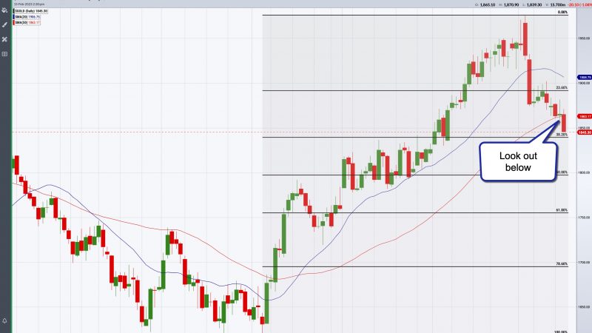Viewport: 592px width, 333px height.
Task: Select the SMA(20) indicator legend
Action: (27, 17)
